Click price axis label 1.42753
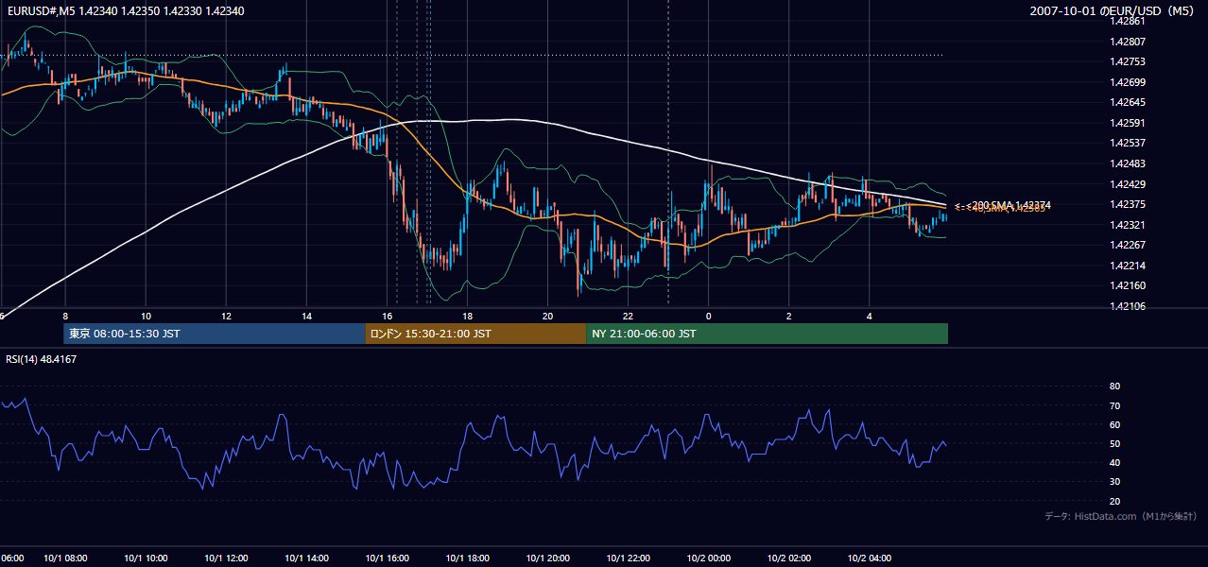 1128,61
